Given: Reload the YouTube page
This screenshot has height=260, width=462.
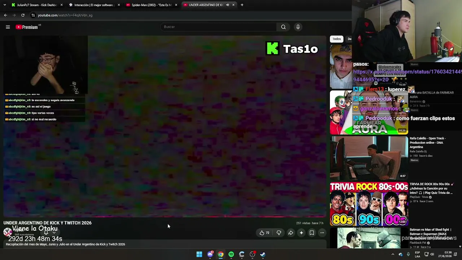Looking at the screenshot, I should point(23,15).
